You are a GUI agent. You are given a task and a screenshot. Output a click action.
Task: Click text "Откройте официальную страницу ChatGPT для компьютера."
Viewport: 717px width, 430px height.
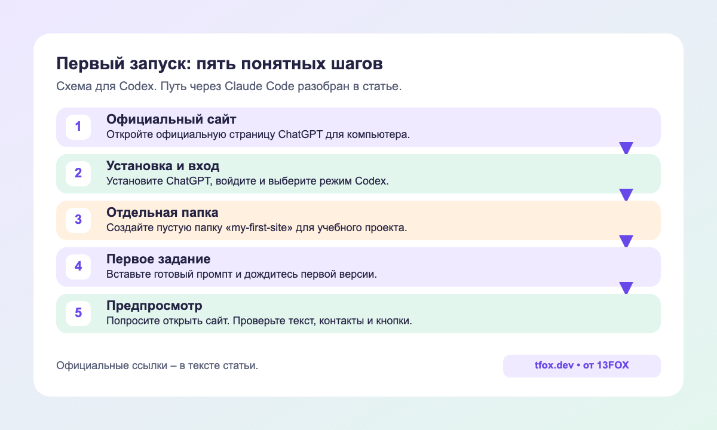coord(258,134)
